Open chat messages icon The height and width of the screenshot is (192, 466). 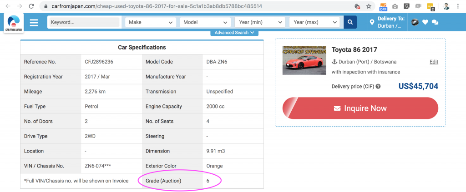(435, 22)
